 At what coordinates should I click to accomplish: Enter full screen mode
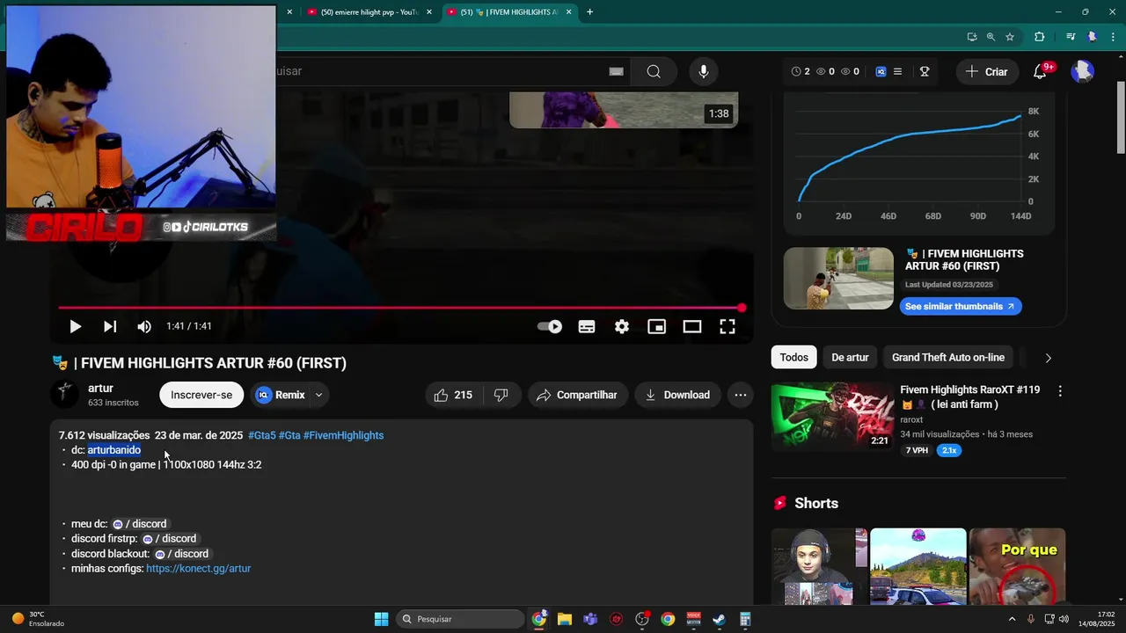coord(728,326)
